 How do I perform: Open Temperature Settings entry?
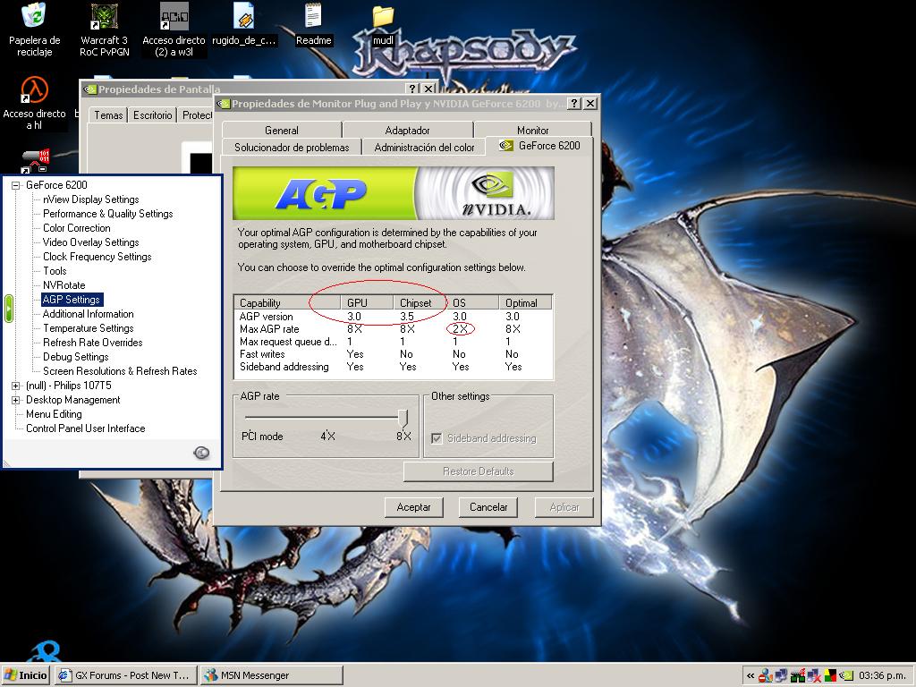point(89,328)
